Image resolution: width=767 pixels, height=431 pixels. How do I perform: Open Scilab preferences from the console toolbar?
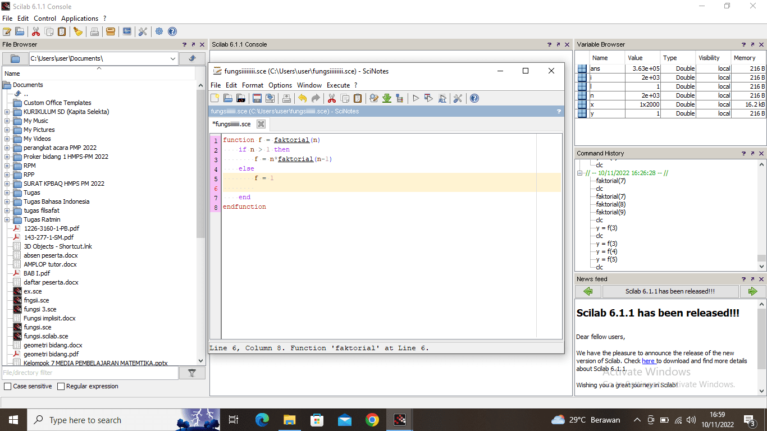(x=143, y=31)
